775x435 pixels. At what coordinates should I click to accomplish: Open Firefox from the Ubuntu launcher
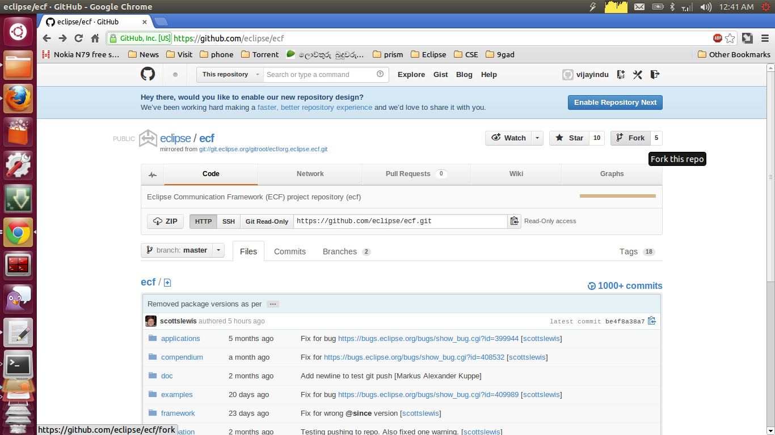tap(18, 99)
